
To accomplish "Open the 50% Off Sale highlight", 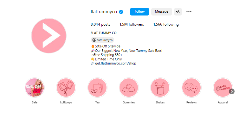I will (35, 88).
